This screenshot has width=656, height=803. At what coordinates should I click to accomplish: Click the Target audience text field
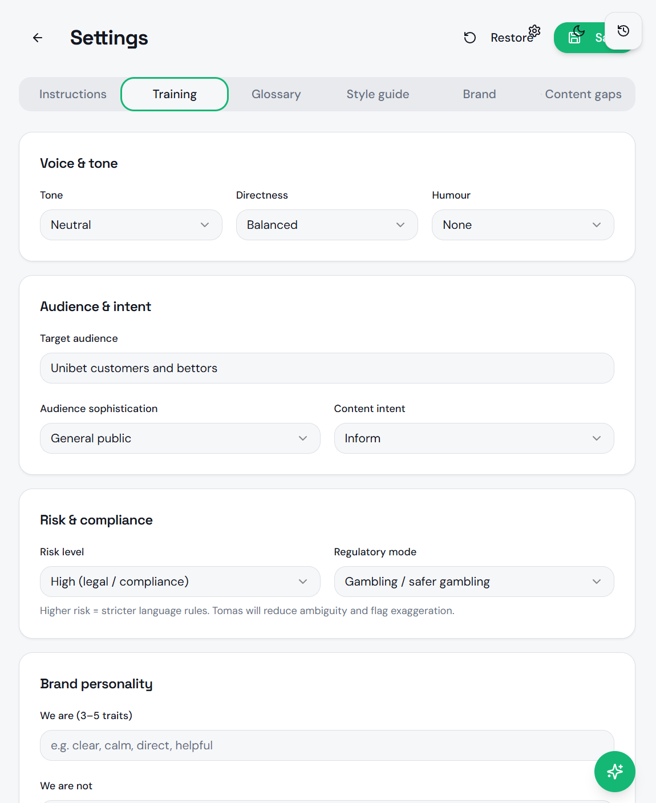tap(326, 368)
